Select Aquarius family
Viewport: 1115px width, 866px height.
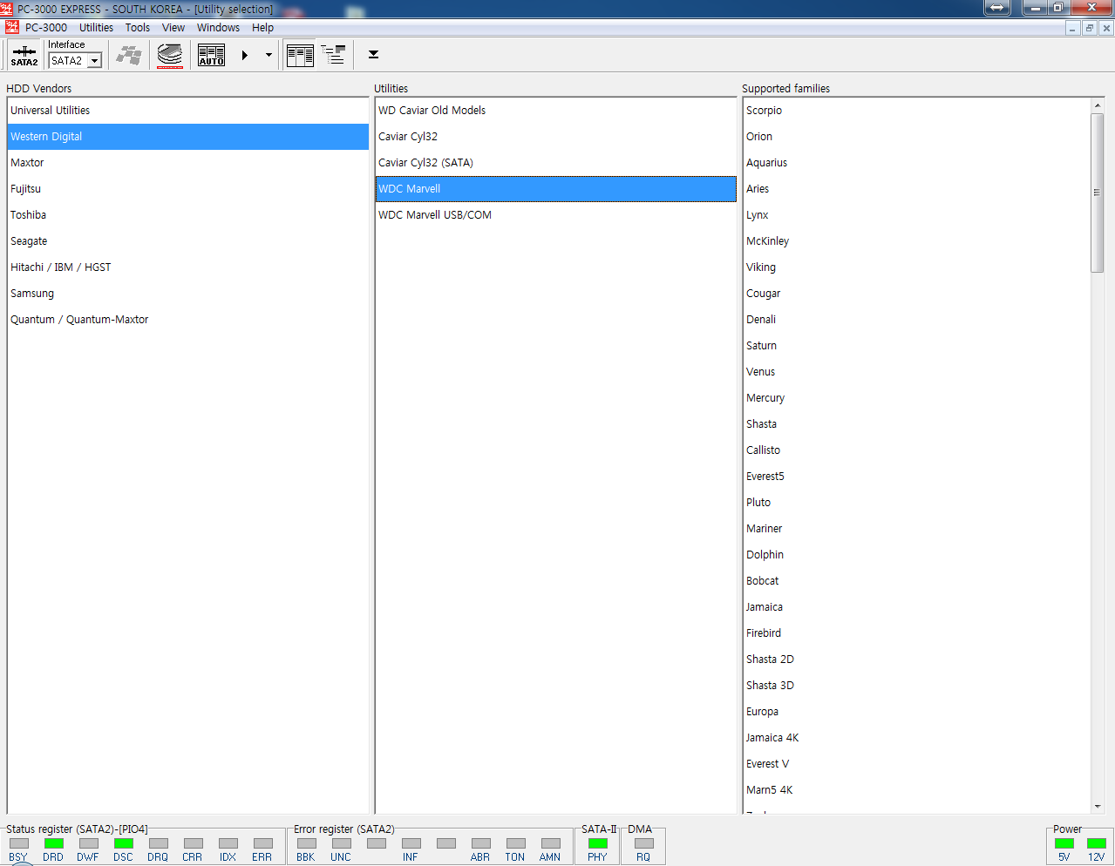click(x=917, y=163)
